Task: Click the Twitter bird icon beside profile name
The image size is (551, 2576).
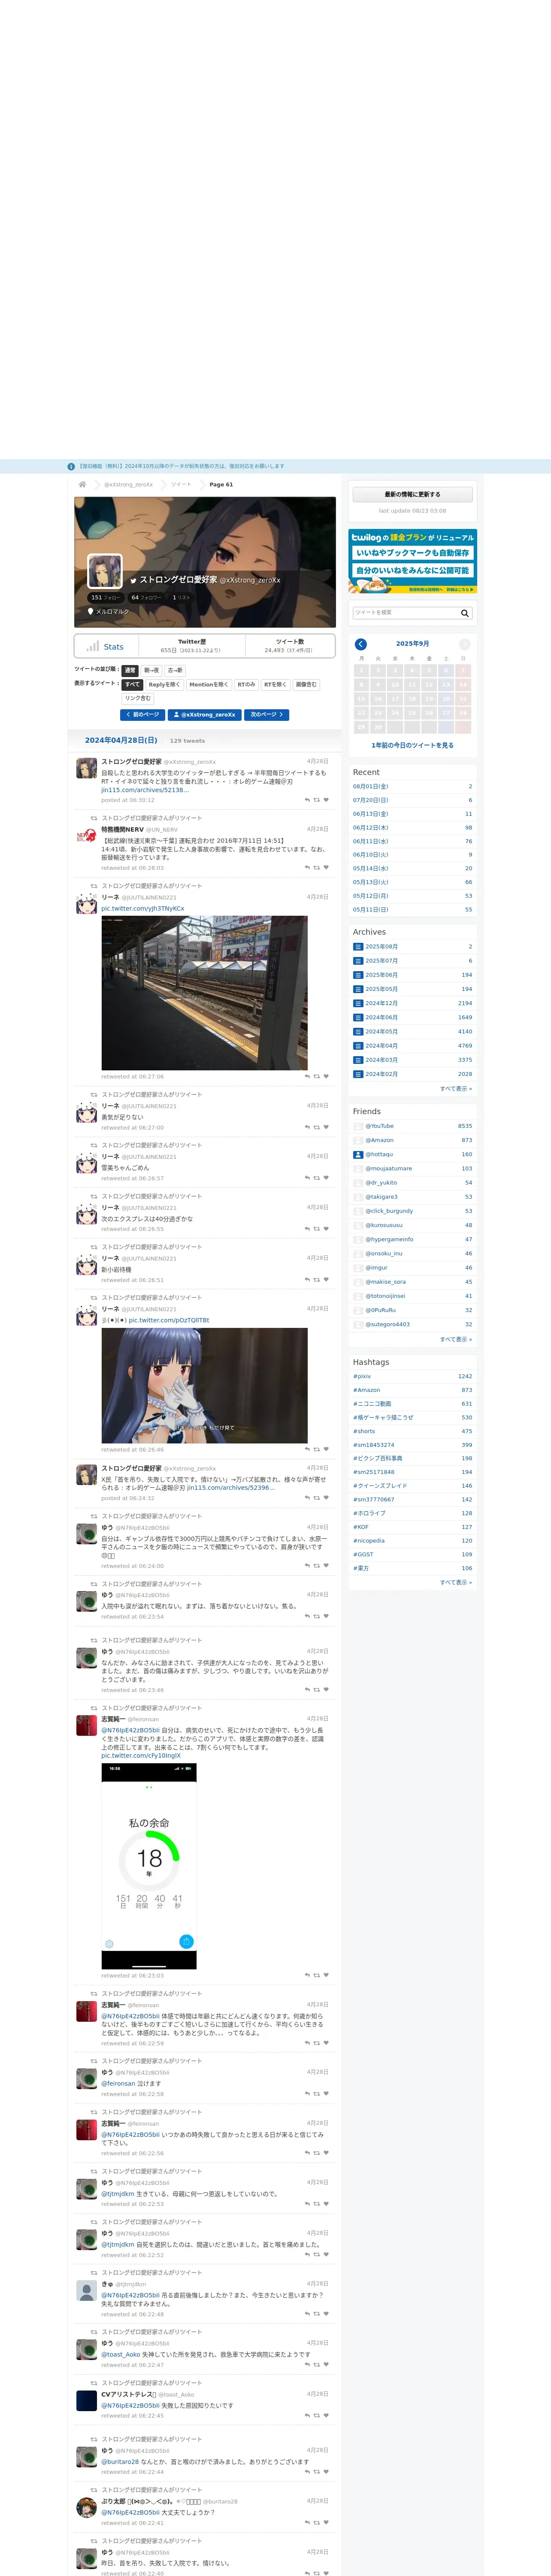Action: tap(133, 580)
